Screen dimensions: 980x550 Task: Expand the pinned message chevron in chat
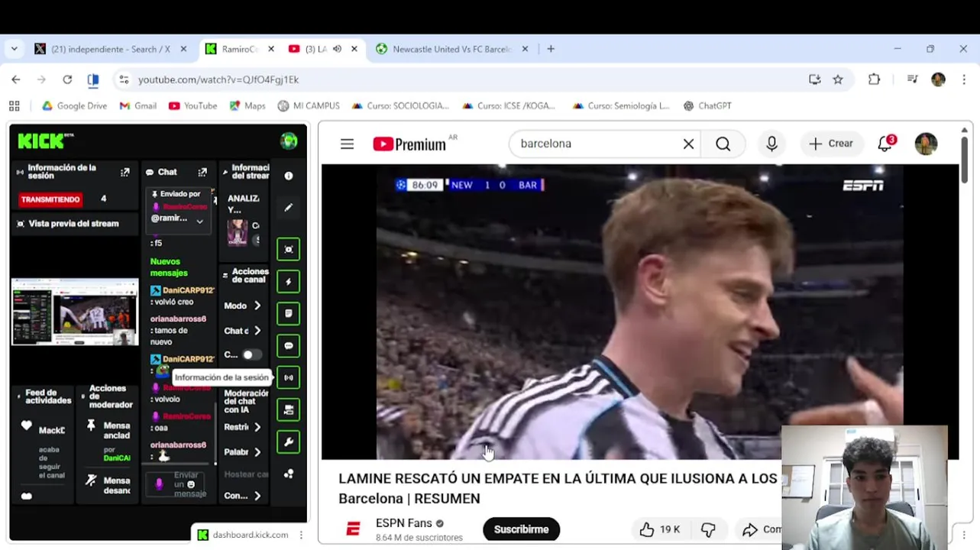tap(199, 222)
